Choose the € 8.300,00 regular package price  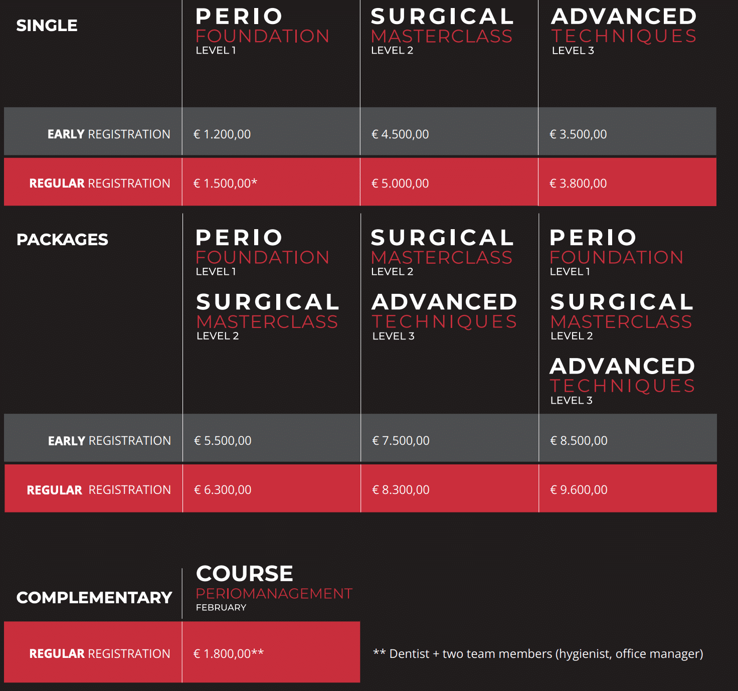point(401,490)
